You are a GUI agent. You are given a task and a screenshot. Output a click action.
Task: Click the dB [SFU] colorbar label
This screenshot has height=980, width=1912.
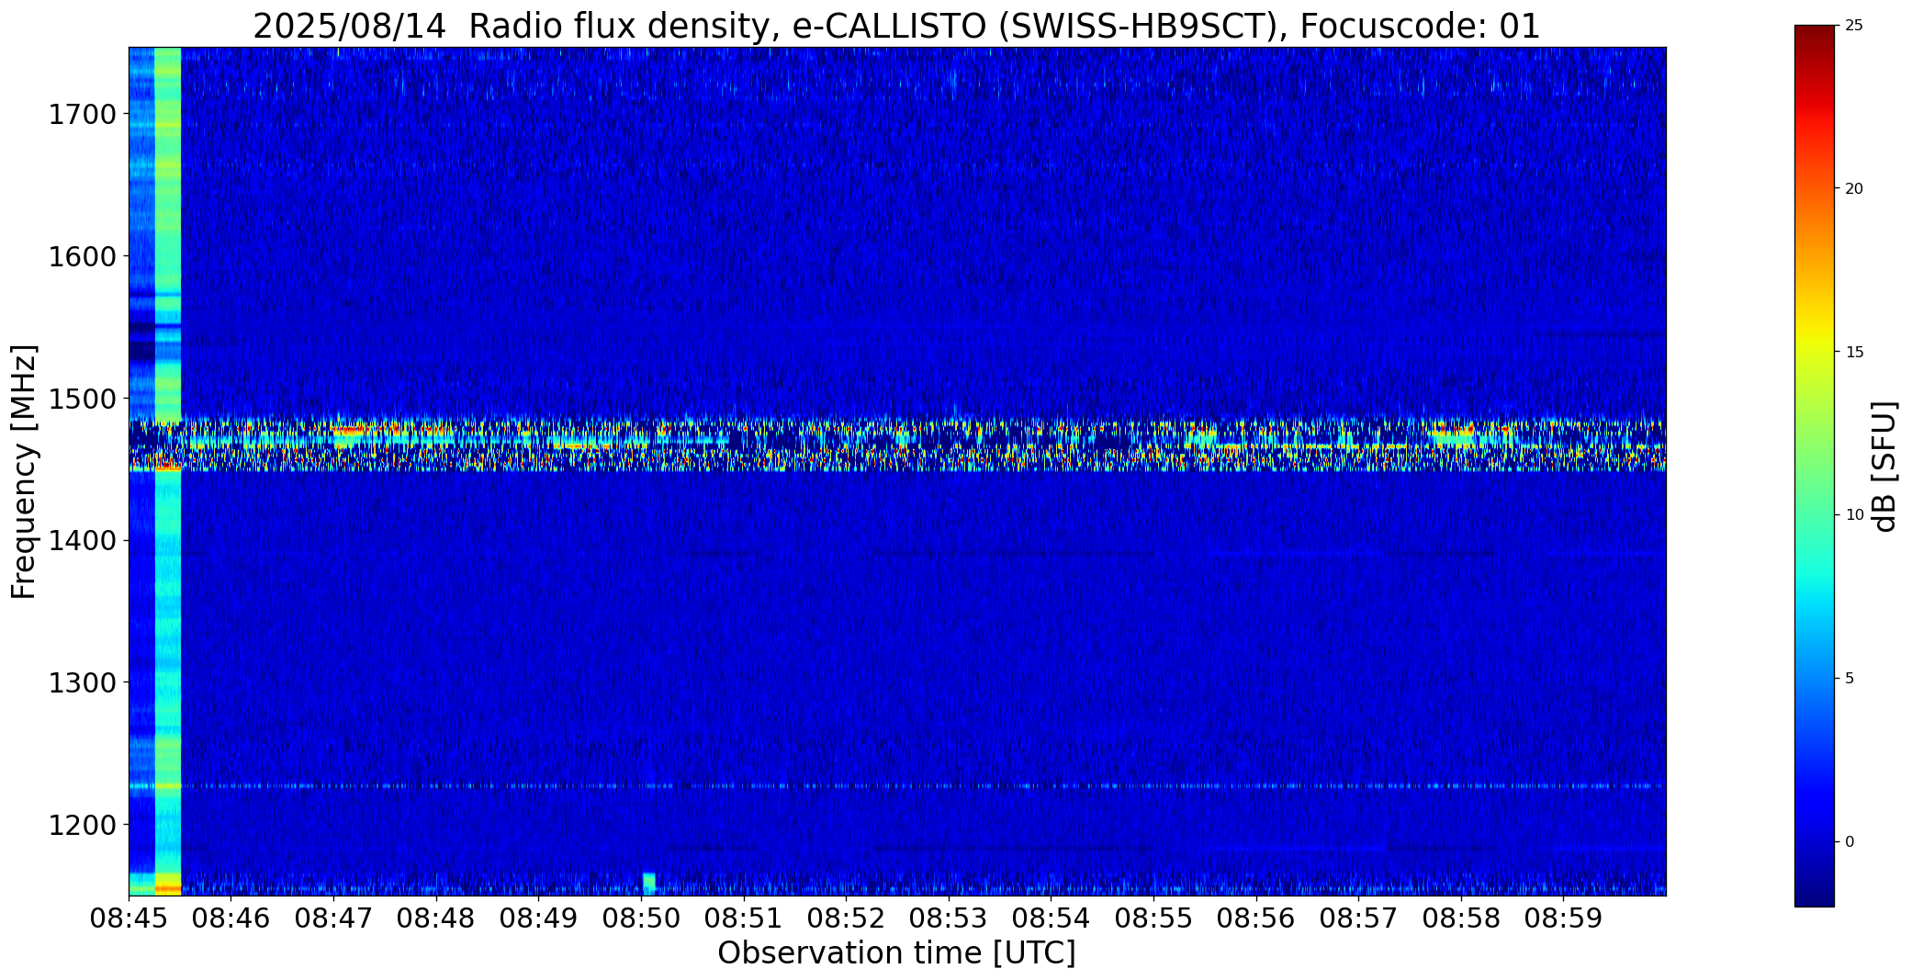(x=1884, y=467)
